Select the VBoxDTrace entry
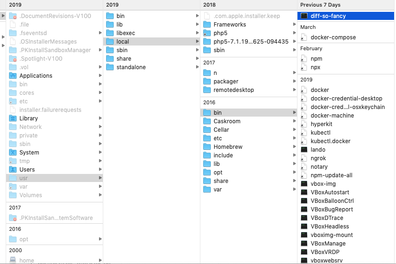Screen dimensions: 396x264 click(x=327, y=218)
